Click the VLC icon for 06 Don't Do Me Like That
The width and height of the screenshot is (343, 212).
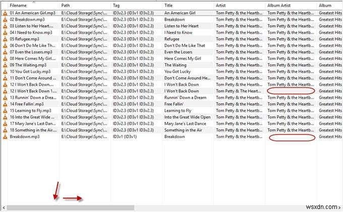(5, 46)
